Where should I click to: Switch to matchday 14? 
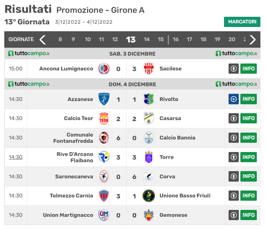click(146, 39)
